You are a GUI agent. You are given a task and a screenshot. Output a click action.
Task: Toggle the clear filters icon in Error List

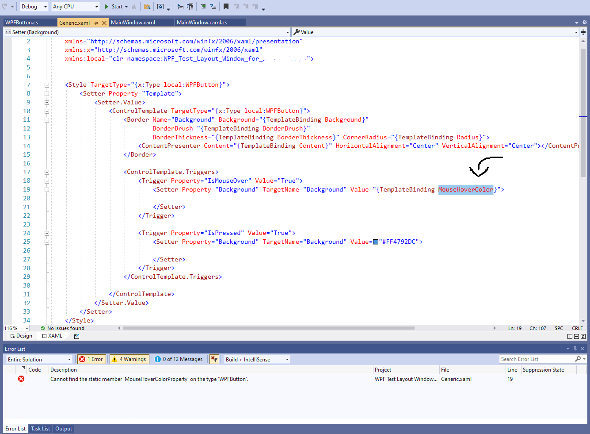tap(214, 359)
